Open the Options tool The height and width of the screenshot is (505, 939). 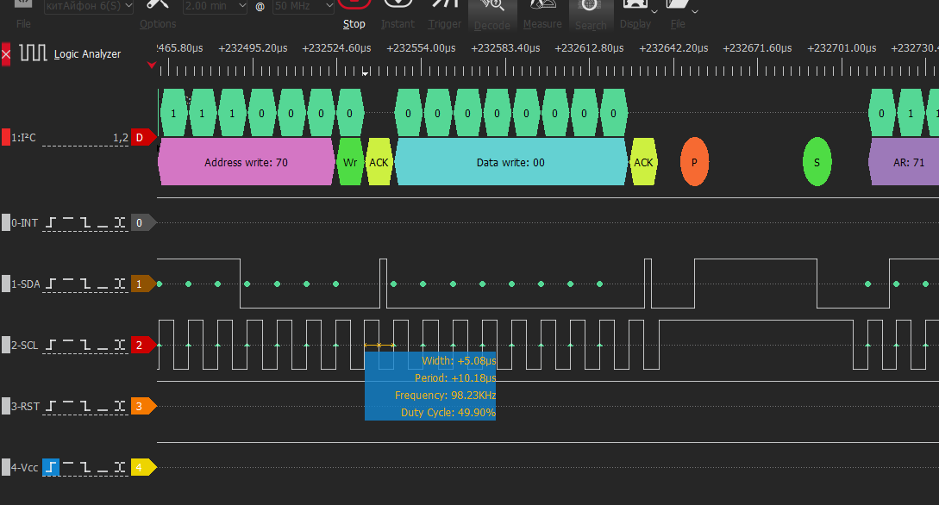tap(158, 12)
